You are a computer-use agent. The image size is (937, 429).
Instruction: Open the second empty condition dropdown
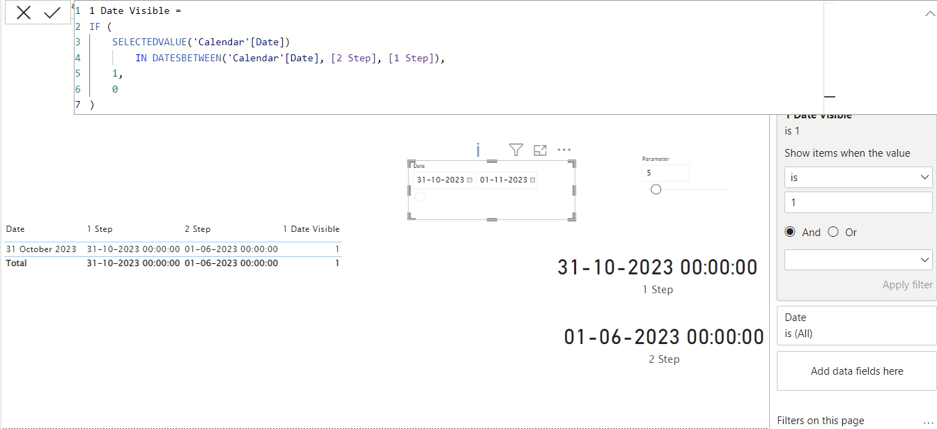coord(858,260)
